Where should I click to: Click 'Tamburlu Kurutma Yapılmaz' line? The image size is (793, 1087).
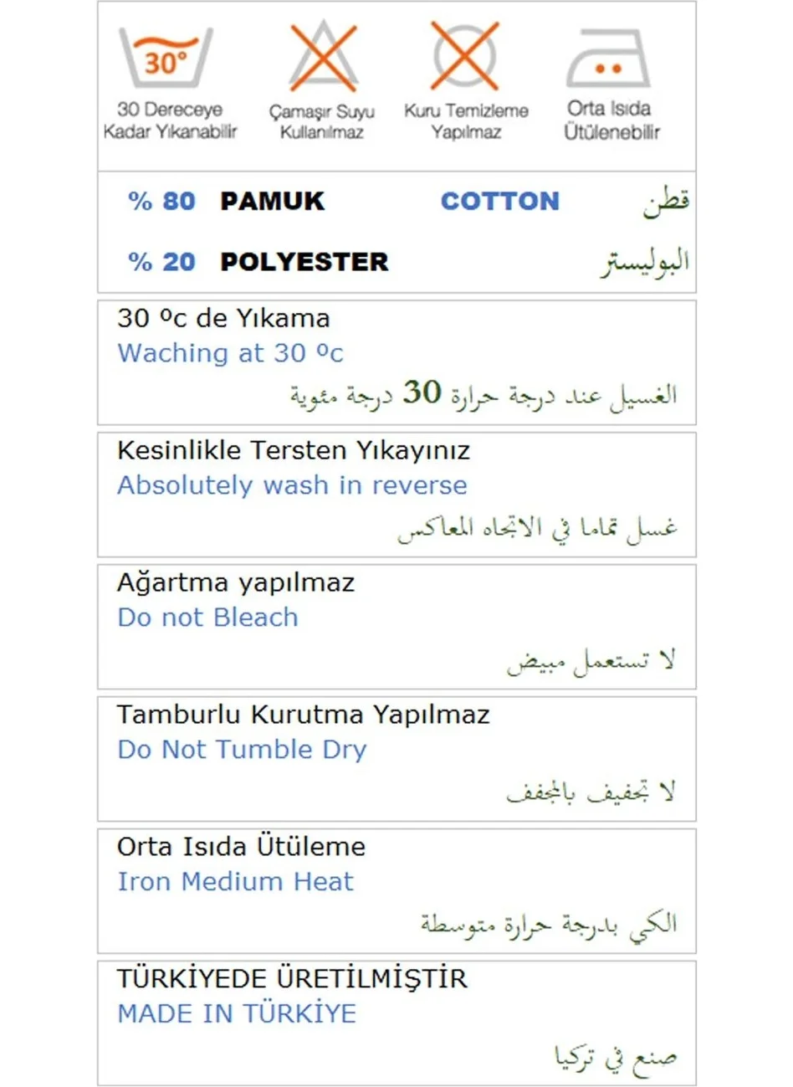[x=303, y=715]
